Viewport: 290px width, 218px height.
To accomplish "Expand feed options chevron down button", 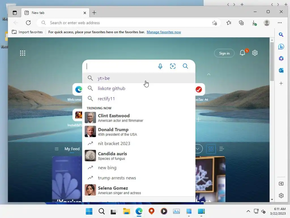I will pyautogui.click(x=198, y=149).
